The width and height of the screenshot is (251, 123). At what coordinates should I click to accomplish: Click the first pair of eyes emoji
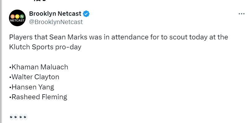(x=14, y=117)
